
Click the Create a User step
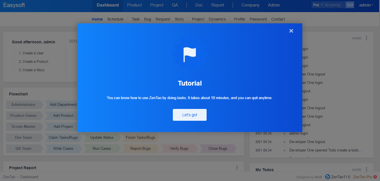click(x=31, y=53)
